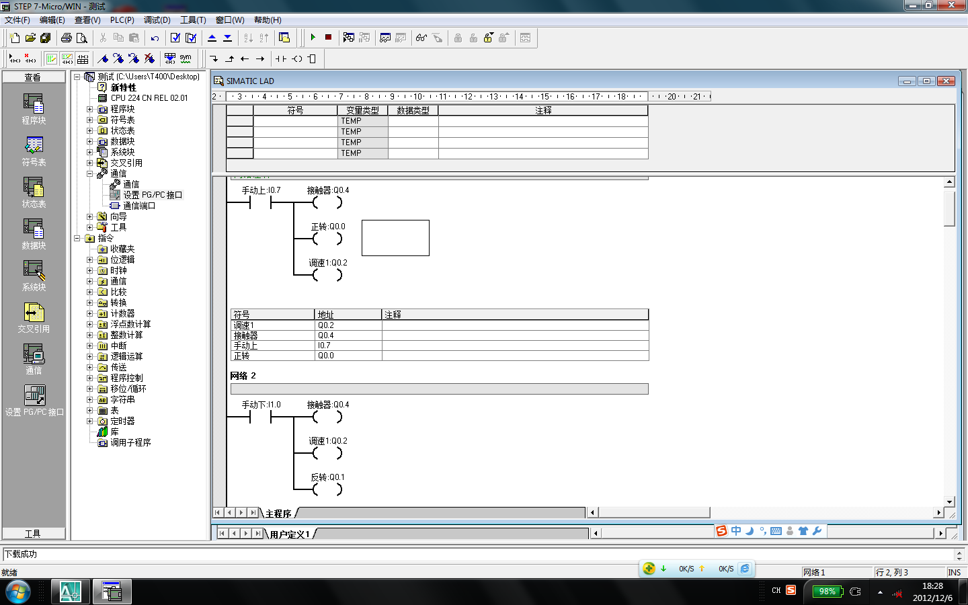Expand the 位逻辑 instruction folder
Viewport: 968px width, 605px height.
click(x=90, y=259)
